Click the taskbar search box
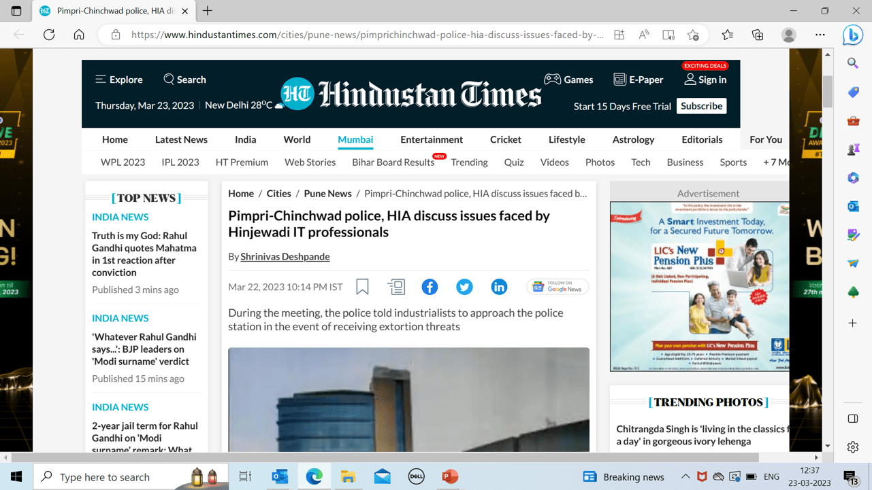The image size is (872, 490). 129,476
